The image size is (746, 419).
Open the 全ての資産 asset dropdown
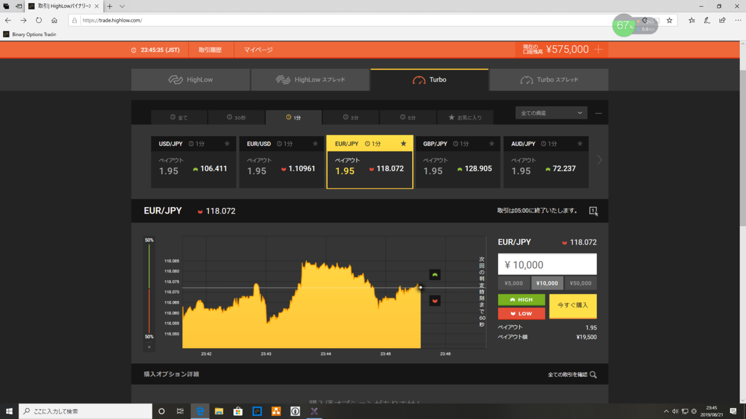pos(551,113)
